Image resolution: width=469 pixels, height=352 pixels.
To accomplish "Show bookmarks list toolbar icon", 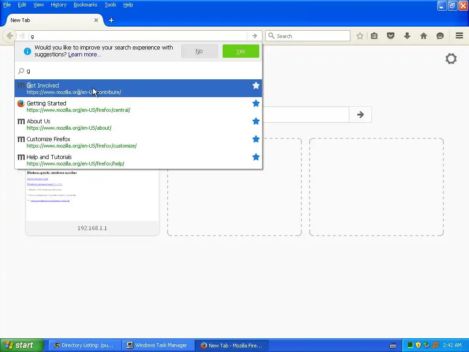I will tap(374, 36).
